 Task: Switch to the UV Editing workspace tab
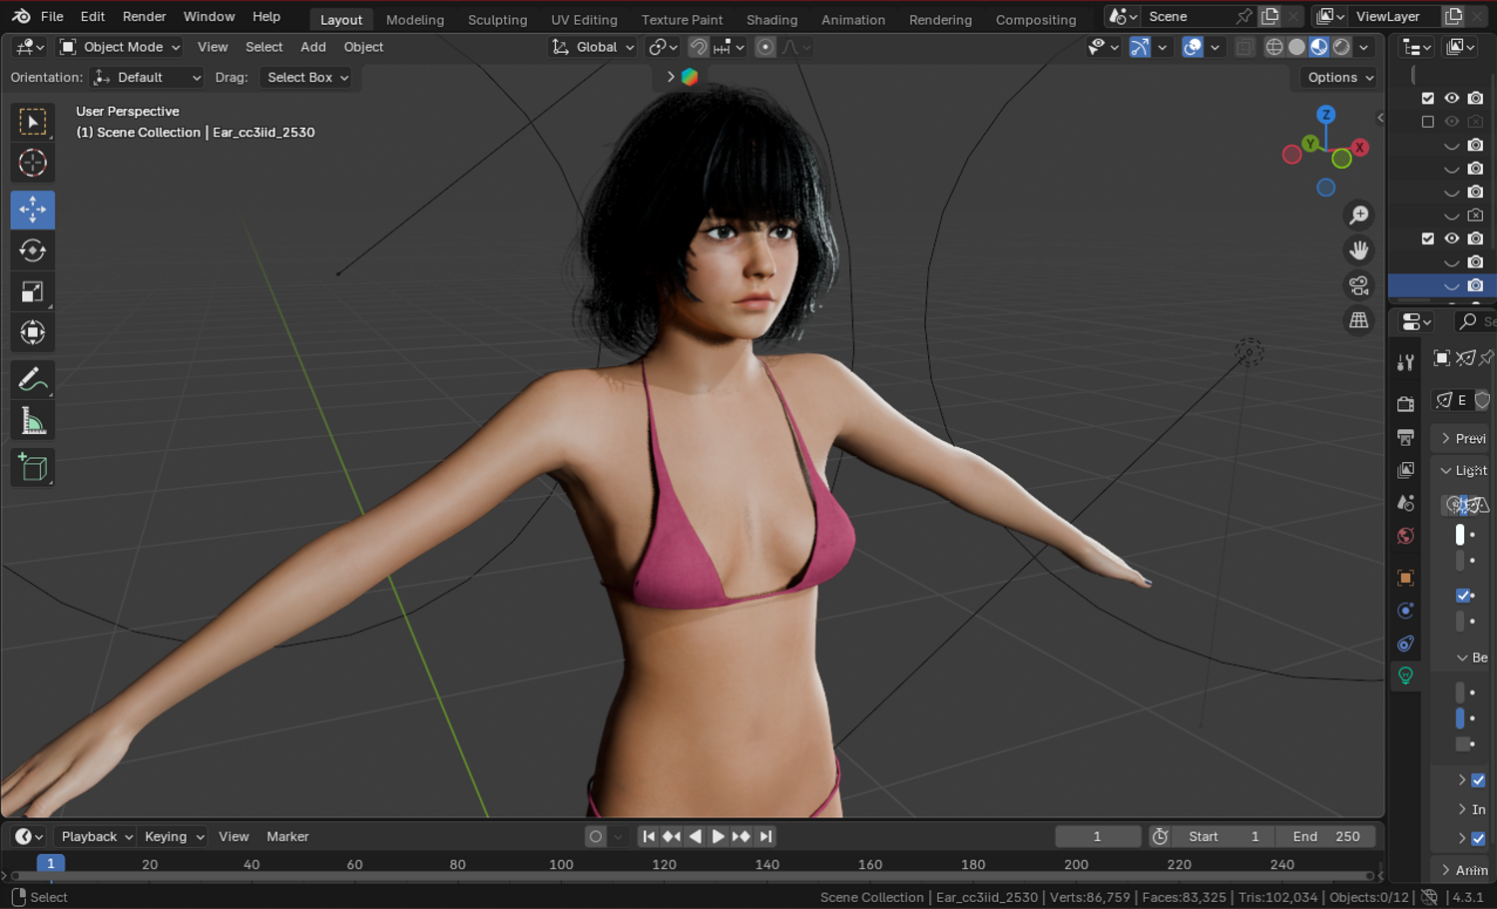point(584,20)
